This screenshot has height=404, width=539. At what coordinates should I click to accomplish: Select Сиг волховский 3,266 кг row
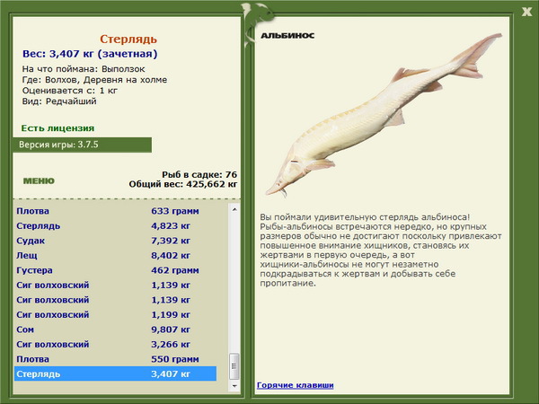pos(116,344)
